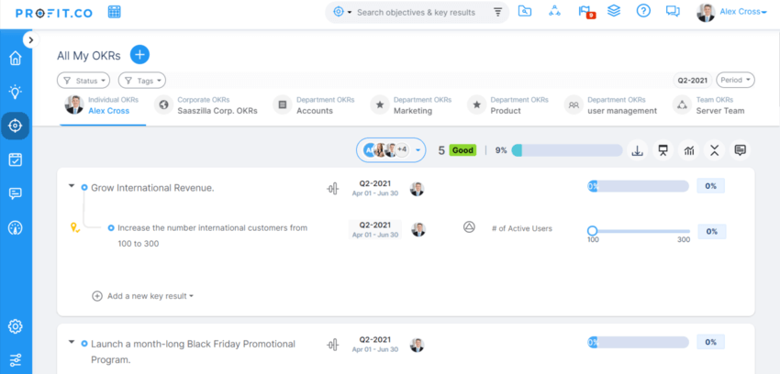The image size is (780, 374).
Task: Click the key result progress slider handle
Action: (592, 231)
